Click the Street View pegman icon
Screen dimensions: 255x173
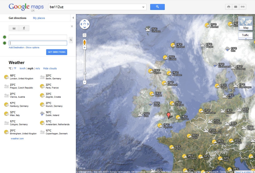tap(85, 42)
